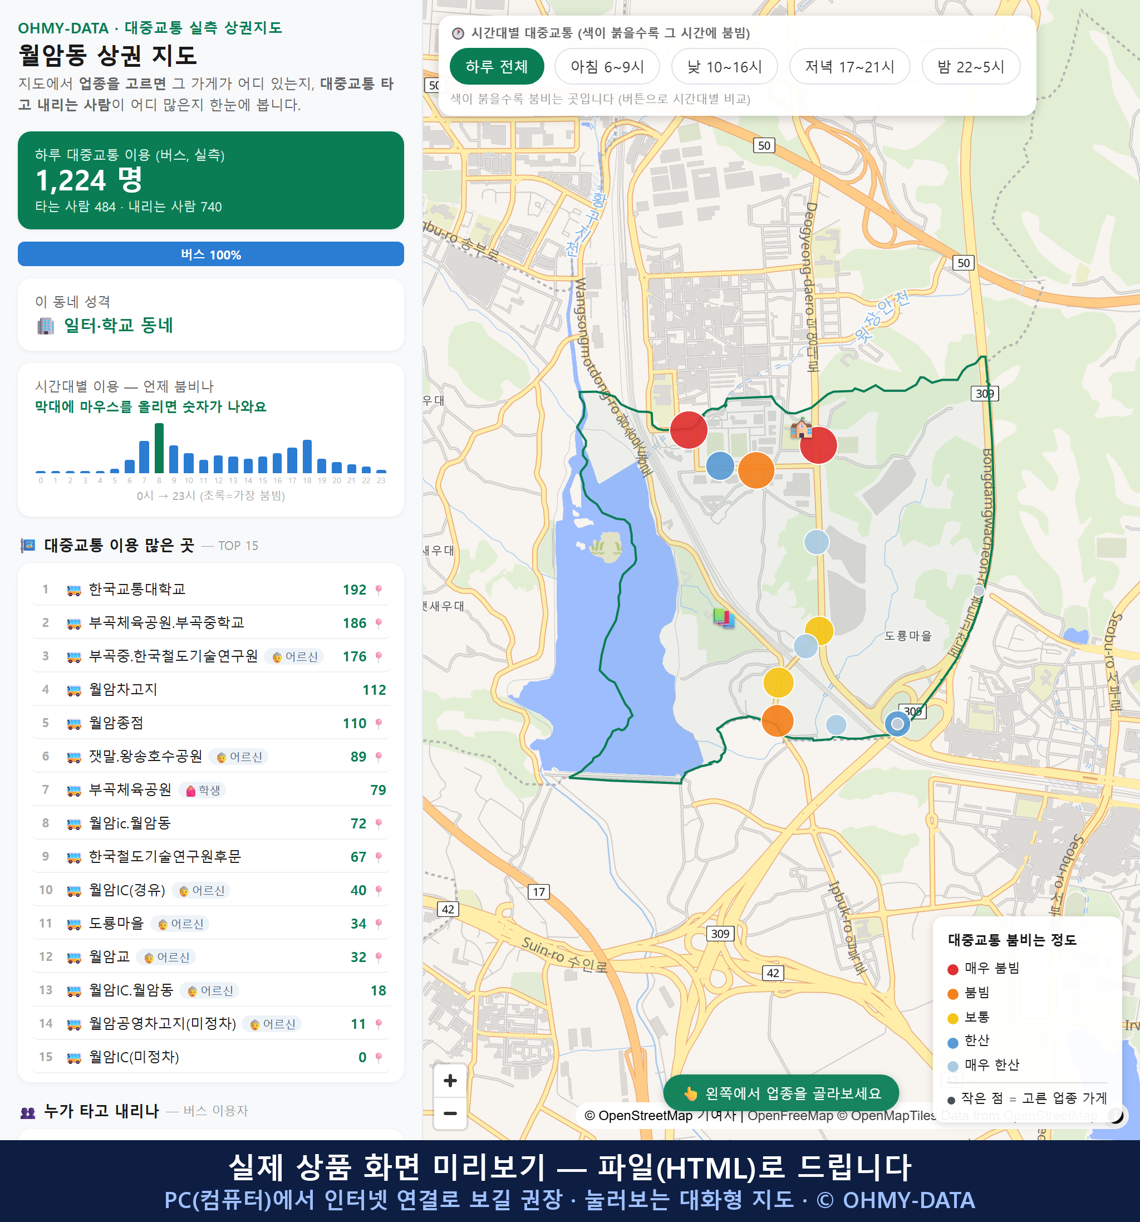Viewport: 1140px width, 1222px height.
Task: Click the tallest green bar at hour 8
Action: [x=159, y=448]
